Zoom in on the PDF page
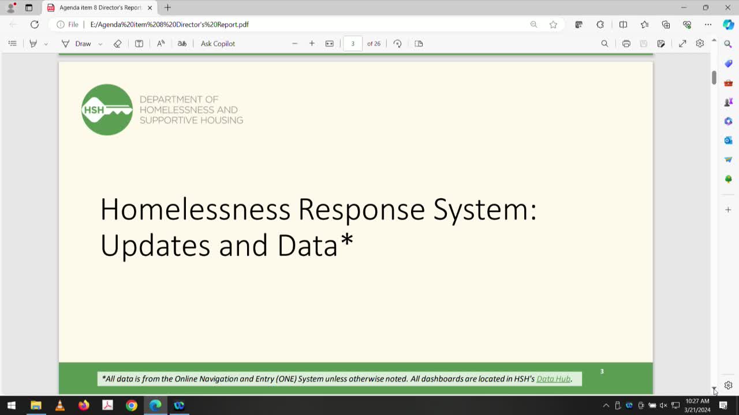This screenshot has width=739, height=415. coord(312,43)
